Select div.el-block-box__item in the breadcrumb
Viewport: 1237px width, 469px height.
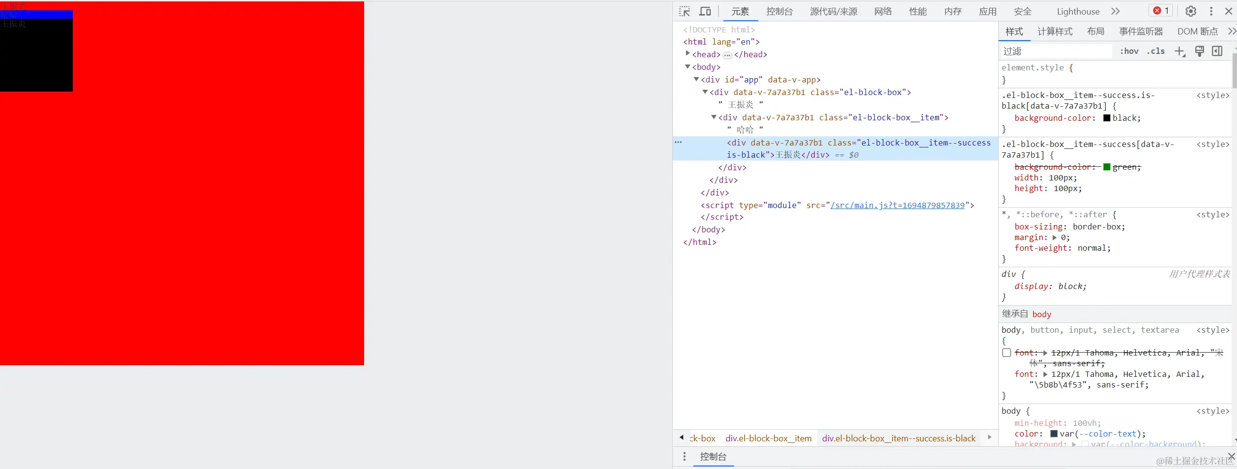tap(769, 438)
